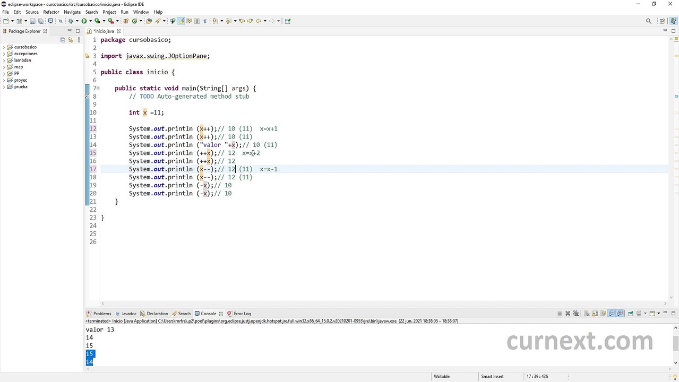Select the proyec project in Package Explorer
Image resolution: width=679 pixels, height=382 pixels.
point(20,80)
